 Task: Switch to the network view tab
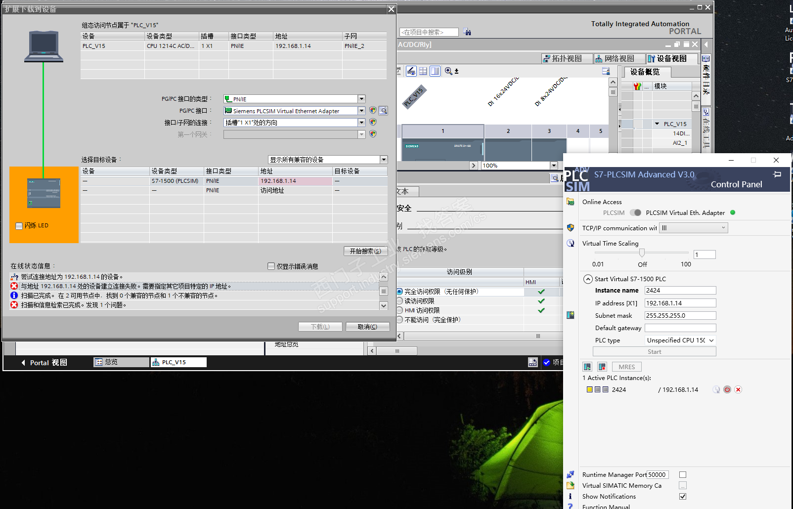point(619,58)
